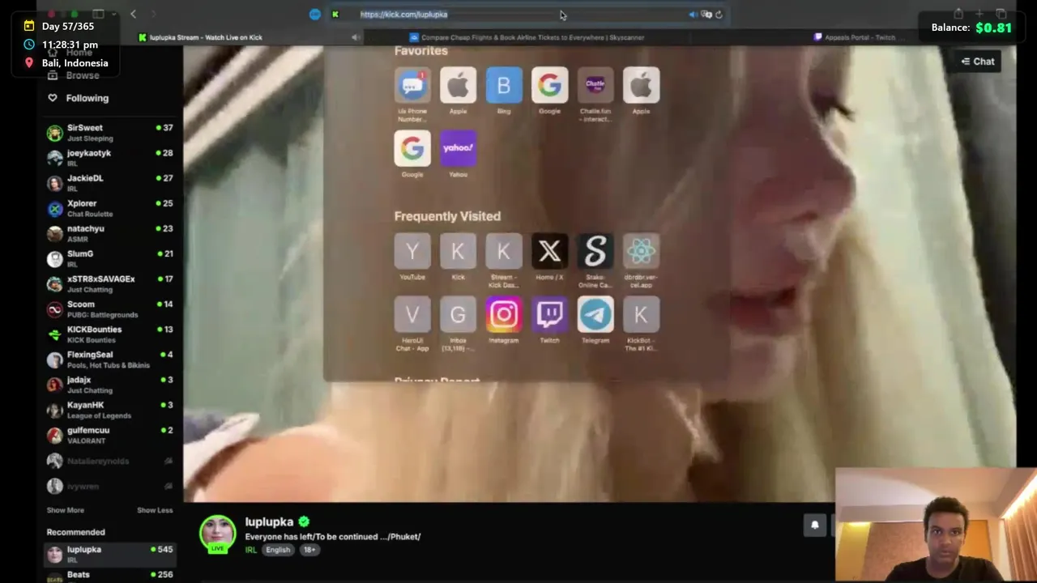1037x583 pixels.
Task: Open SirSweet's channel
Action: [x=110, y=133]
